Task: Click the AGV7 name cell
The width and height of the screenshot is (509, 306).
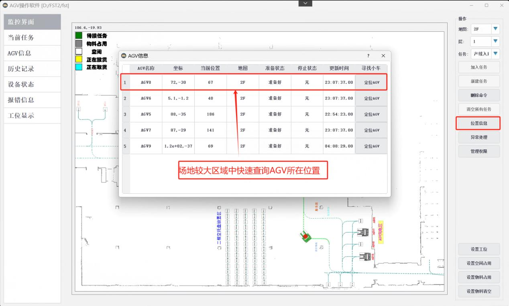Action: tap(146, 130)
